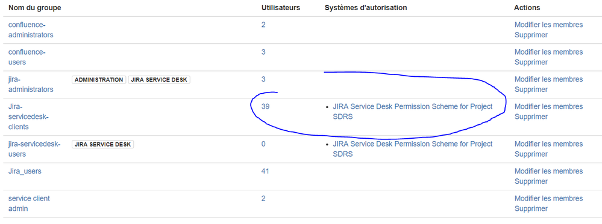The height and width of the screenshot is (224, 602).
Task: Click user count 2 for service client admin
Action: pyautogui.click(x=263, y=198)
